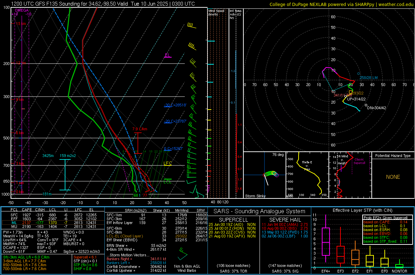The height and width of the screenshot is (275, 415).
Task: Click the 159 m2s2 helicity label
Action: pyautogui.click(x=68, y=156)
